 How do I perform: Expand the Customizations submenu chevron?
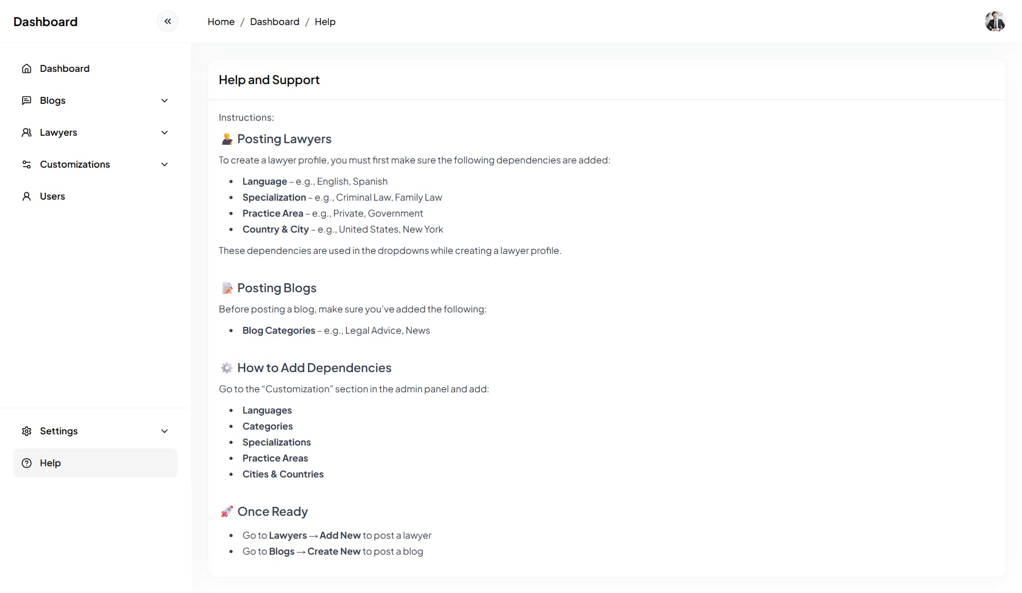[x=164, y=164]
